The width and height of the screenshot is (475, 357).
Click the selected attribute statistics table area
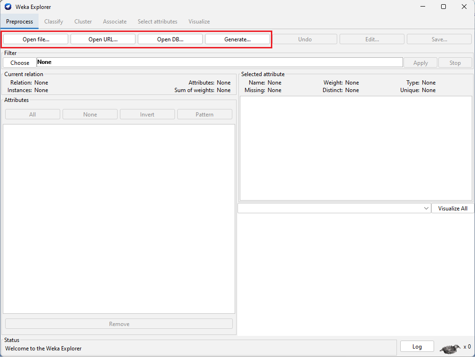(x=356, y=148)
